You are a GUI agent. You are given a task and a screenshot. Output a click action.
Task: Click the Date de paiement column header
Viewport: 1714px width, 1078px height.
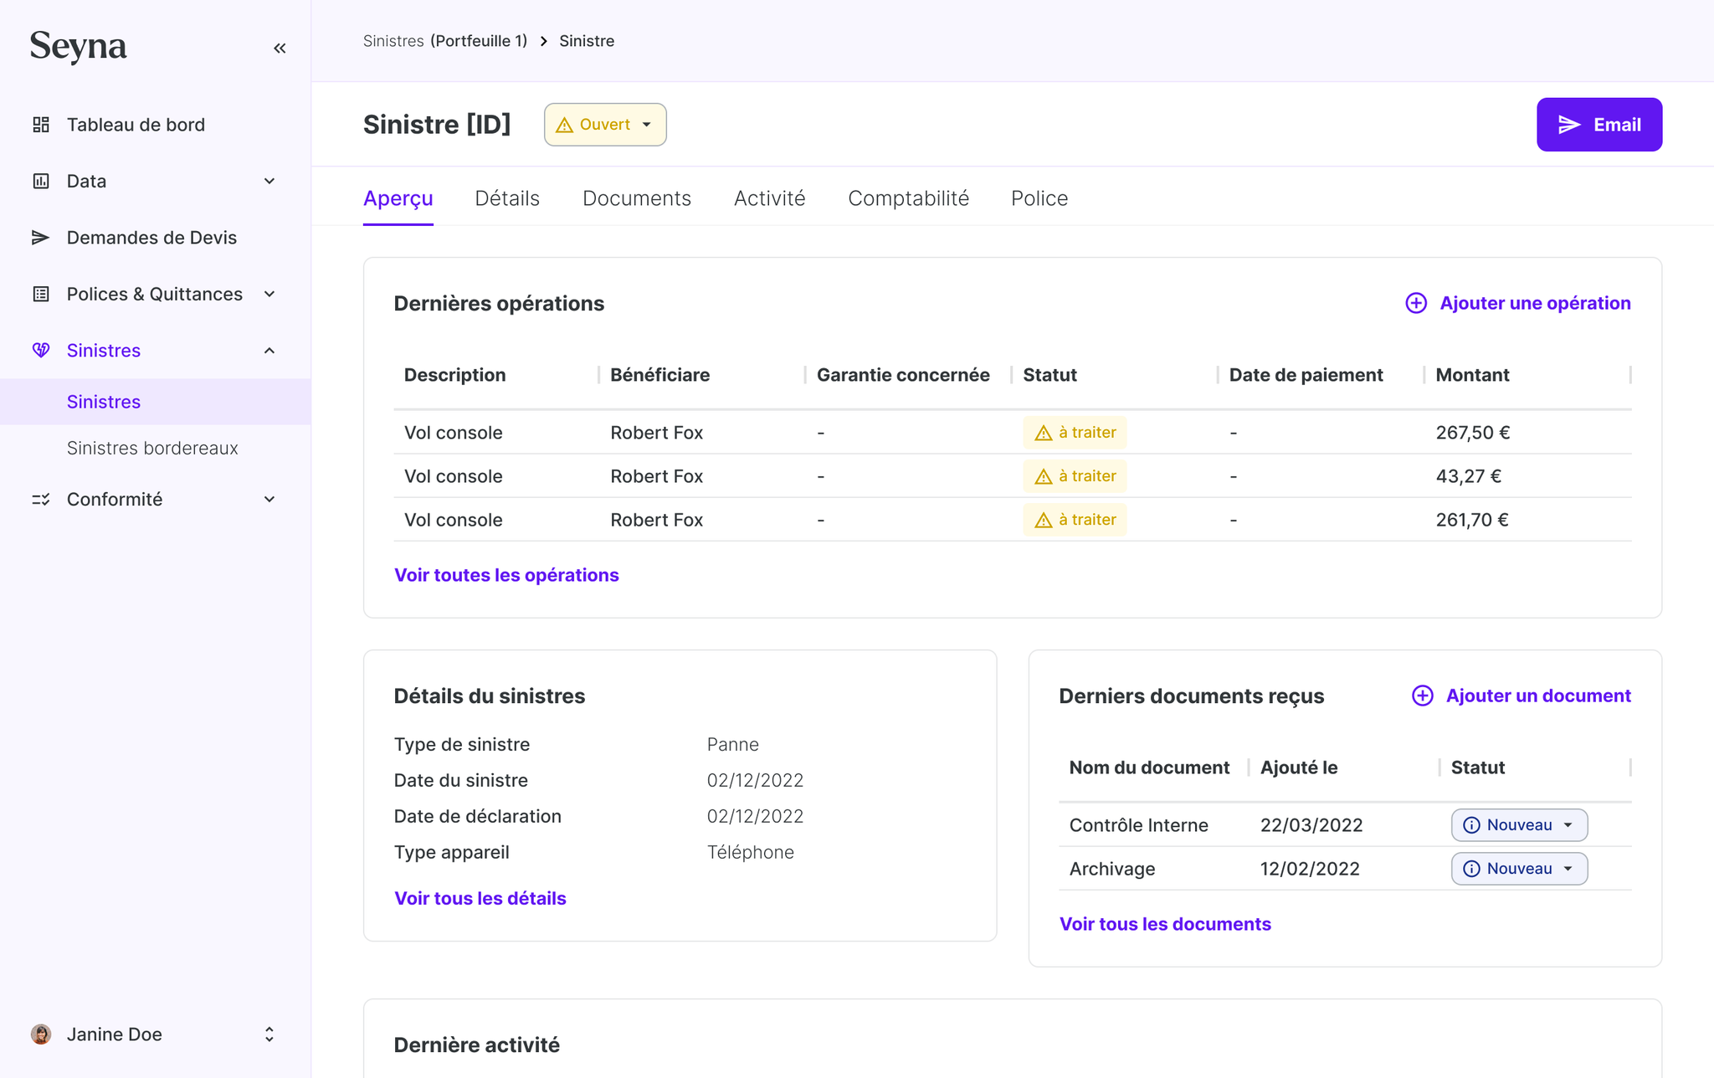(x=1306, y=375)
